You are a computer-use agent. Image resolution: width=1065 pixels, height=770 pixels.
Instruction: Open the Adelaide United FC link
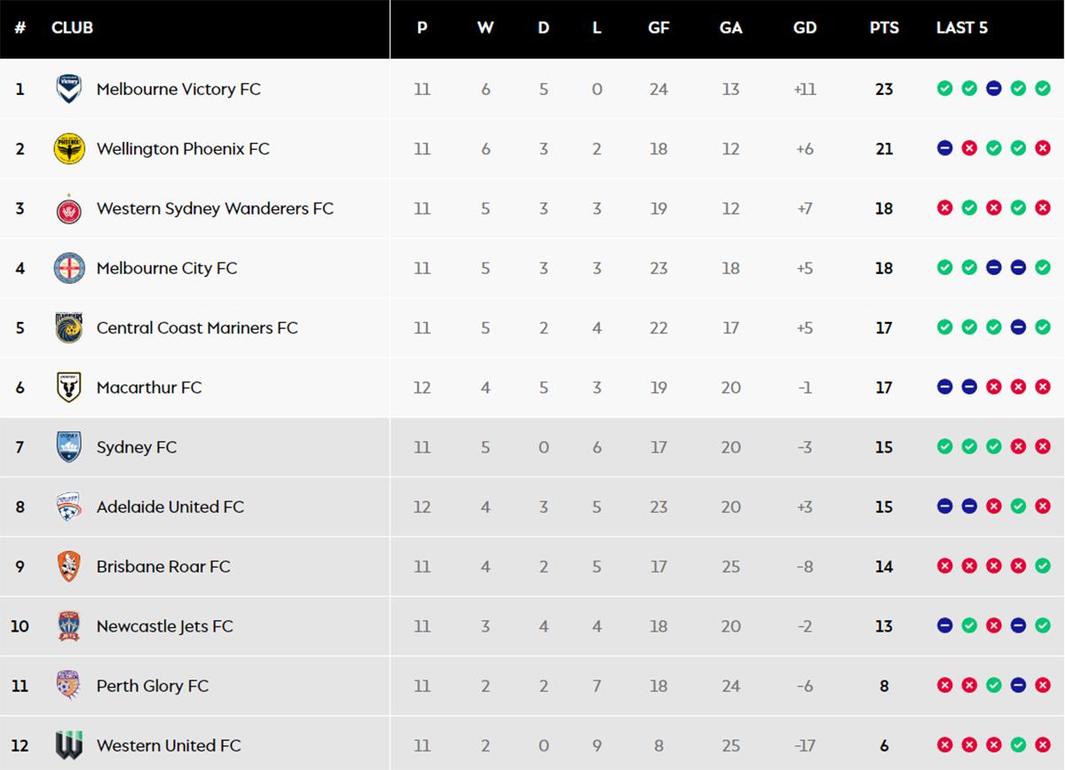pos(170,507)
